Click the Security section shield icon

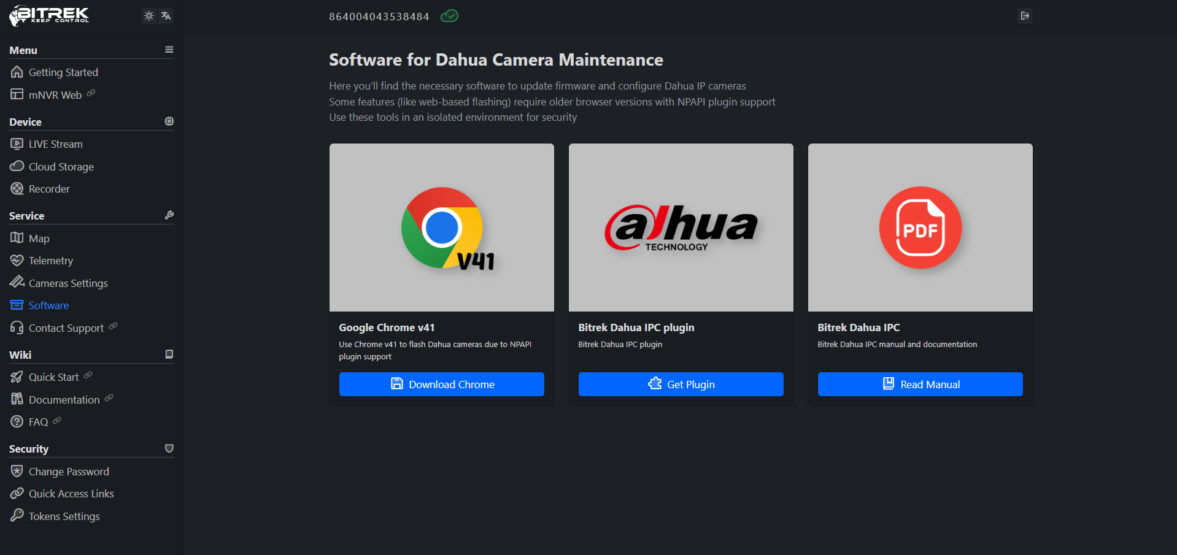(x=169, y=448)
